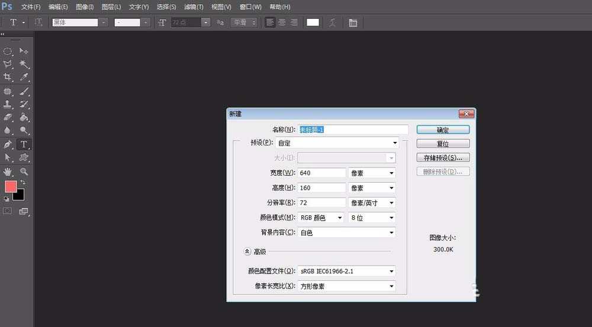Select the Zoom tool
Image resolution: width=592 pixels, height=327 pixels.
click(x=24, y=171)
